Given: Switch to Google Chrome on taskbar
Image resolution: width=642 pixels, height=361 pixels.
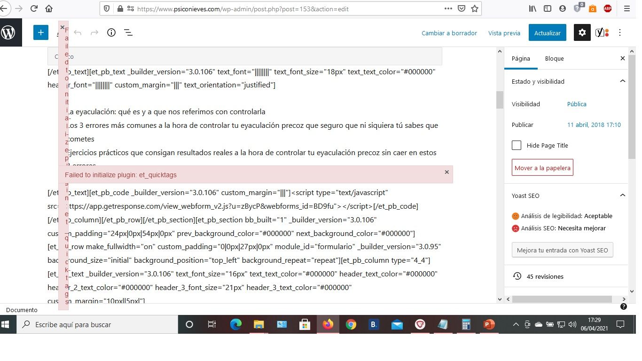Looking at the screenshot, I should (x=351, y=324).
